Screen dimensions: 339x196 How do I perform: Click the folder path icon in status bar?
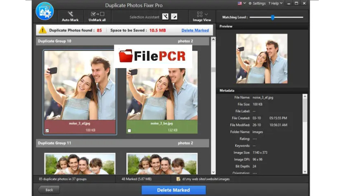click(x=178, y=179)
